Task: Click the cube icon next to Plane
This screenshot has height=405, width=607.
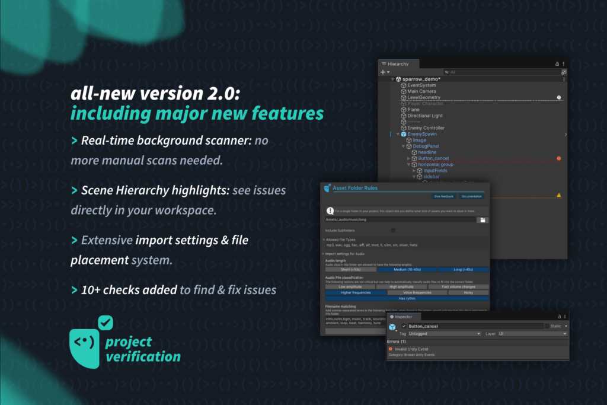Action: pyautogui.click(x=403, y=110)
